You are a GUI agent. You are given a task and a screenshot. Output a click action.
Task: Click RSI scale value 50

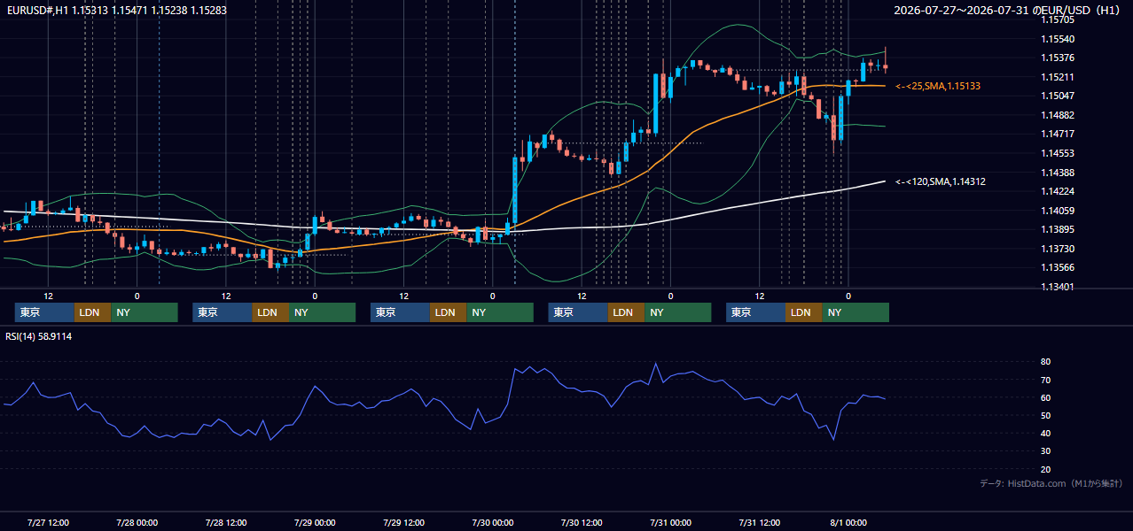[1046, 415]
